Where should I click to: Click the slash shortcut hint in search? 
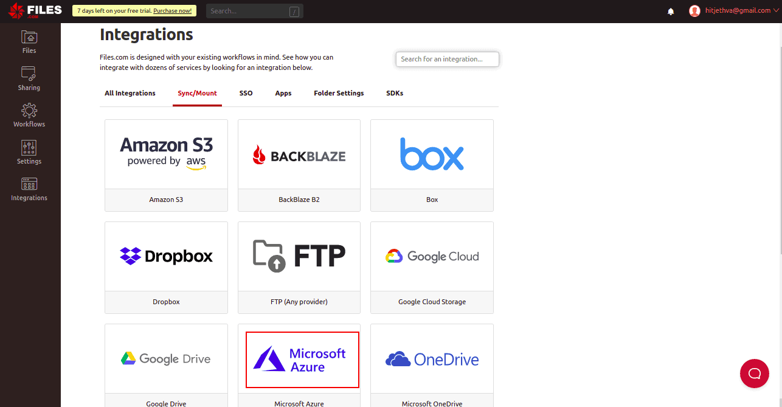(294, 12)
